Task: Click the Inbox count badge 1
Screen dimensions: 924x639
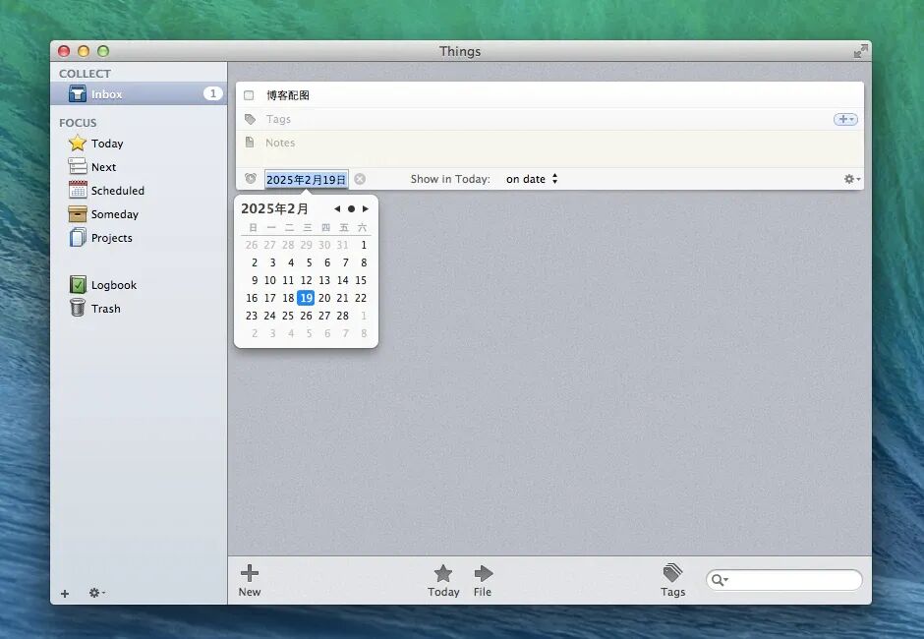Action: click(x=212, y=93)
